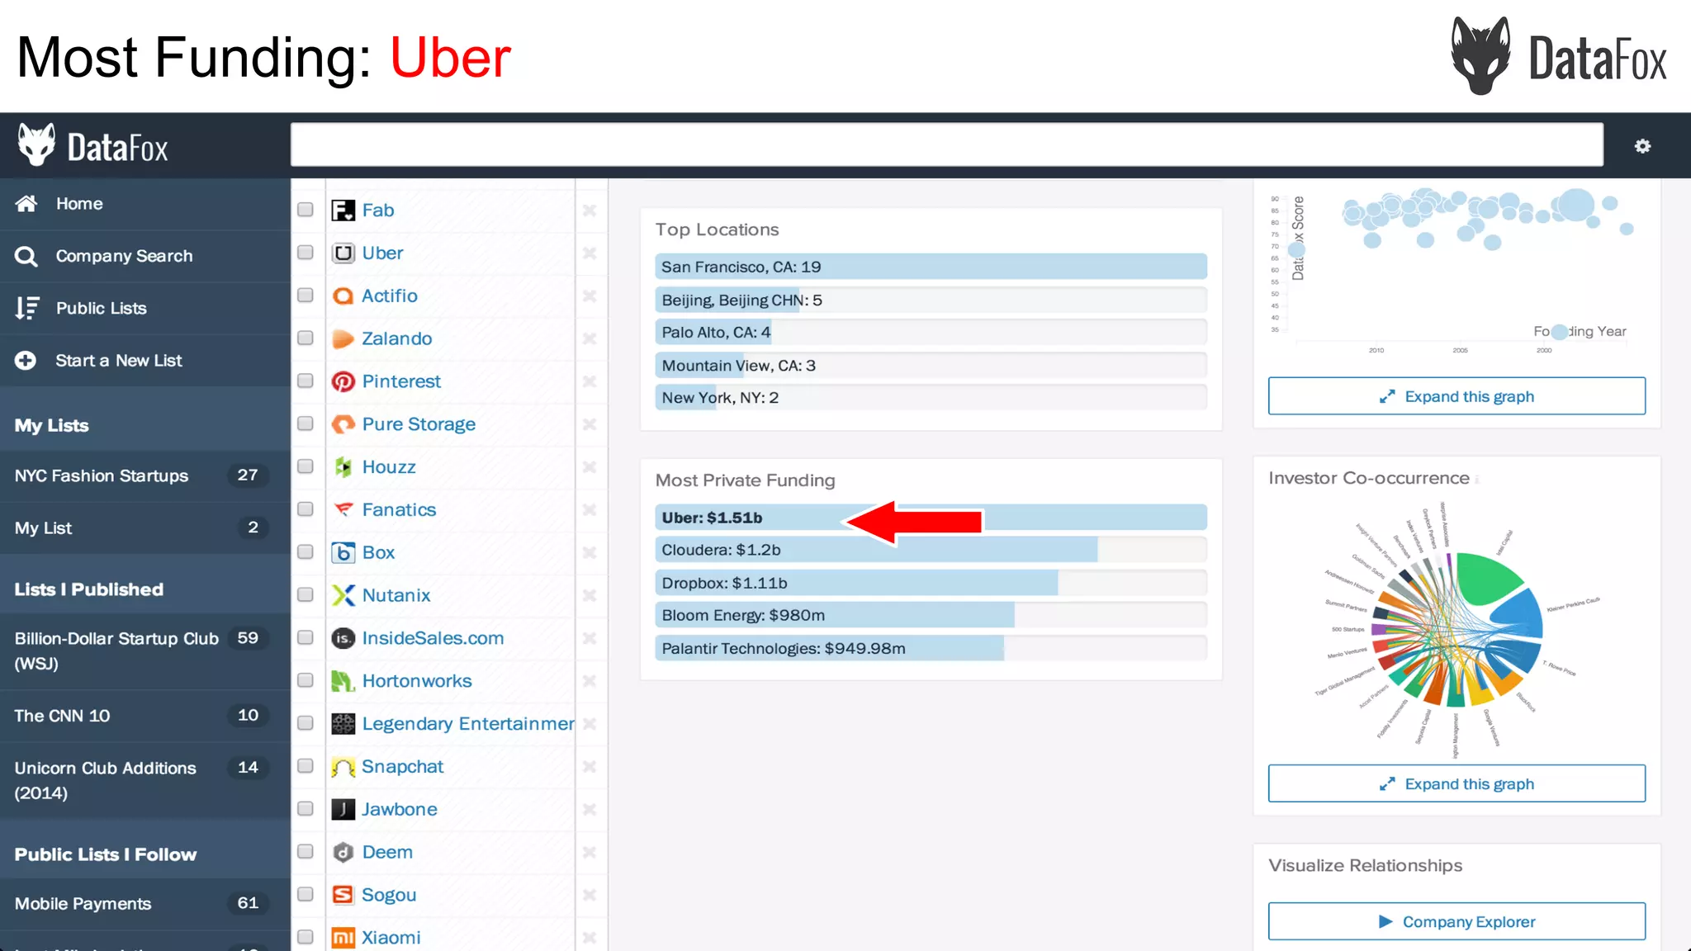The width and height of the screenshot is (1691, 951).
Task: Open Unicorn Club Additions (2014) list
Action: [144, 780]
